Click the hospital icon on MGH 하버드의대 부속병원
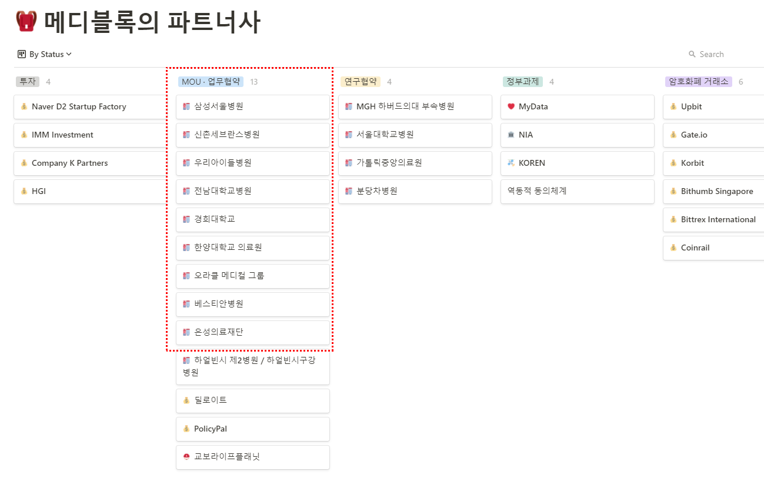 (349, 106)
